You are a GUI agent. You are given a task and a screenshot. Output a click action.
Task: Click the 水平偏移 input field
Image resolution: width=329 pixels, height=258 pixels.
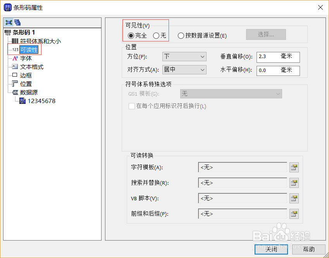(x=278, y=71)
